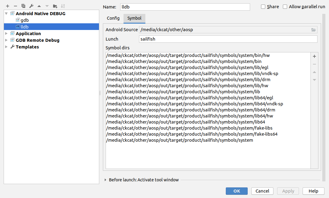Switch to the Config tab

pos(113,18)
